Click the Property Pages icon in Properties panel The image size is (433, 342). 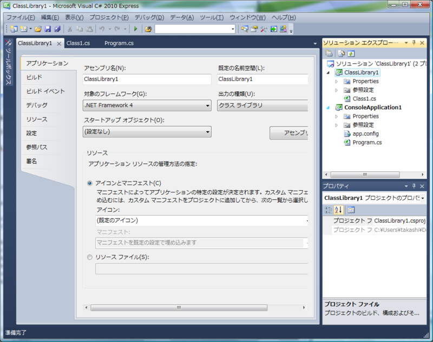pos(351,210)
